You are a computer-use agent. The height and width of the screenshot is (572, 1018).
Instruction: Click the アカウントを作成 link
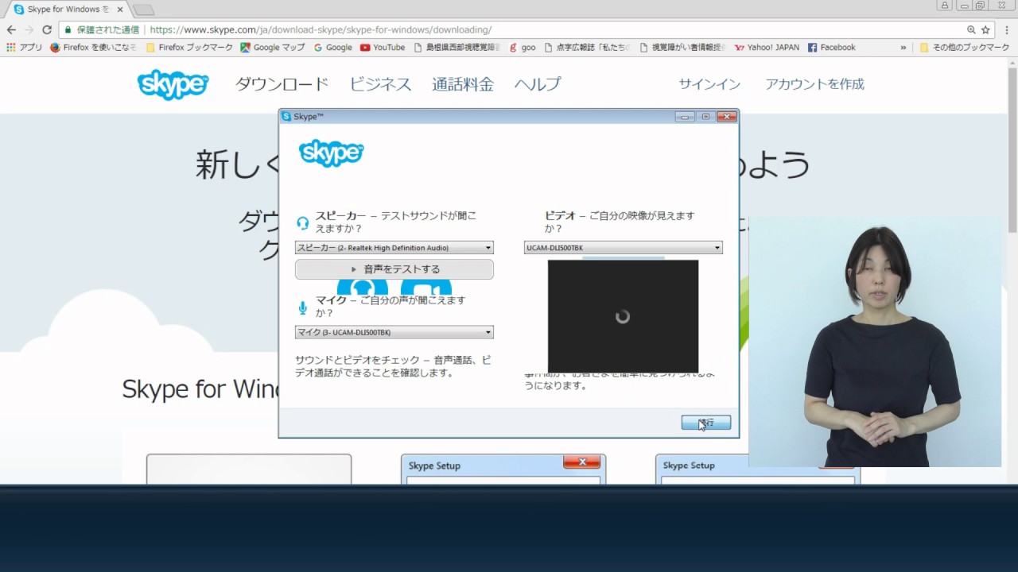tap(814, 84)
